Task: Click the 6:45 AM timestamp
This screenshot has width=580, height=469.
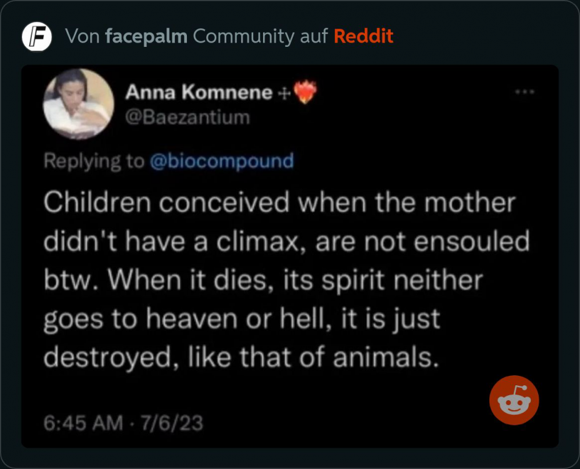Action: tap(83, 423)
